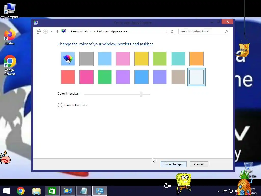
Task: Click the Control Panel taskbar button
Action: coord(100,191)
